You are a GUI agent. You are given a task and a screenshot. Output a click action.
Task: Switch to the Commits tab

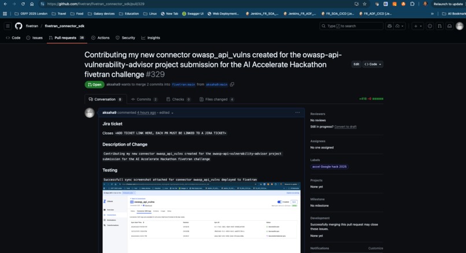click(144, 99)
